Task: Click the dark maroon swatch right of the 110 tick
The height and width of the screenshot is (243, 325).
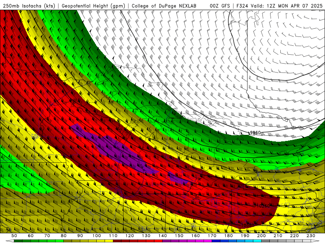Action: (117, 241)
